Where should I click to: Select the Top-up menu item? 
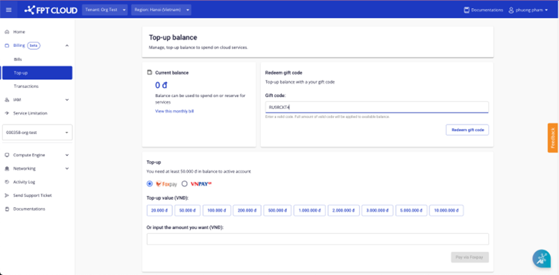coord(37,73)
